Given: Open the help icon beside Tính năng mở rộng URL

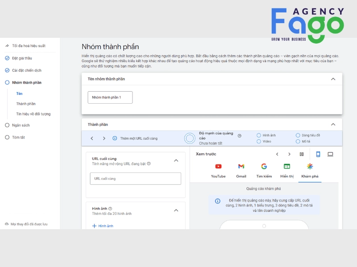Looking at the screenshot, I should click(x=149, y=164).
